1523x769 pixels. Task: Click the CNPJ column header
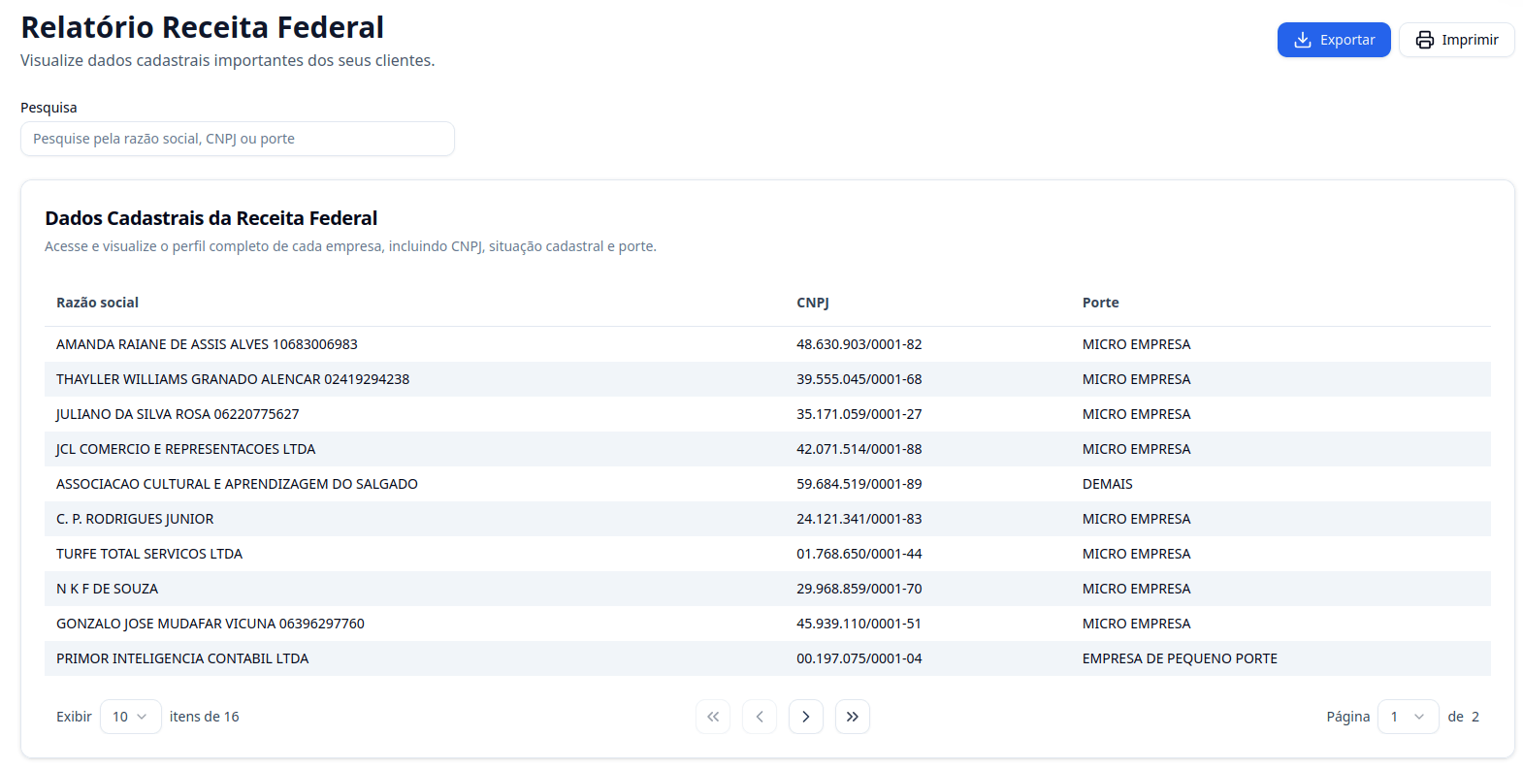point(812,303)
